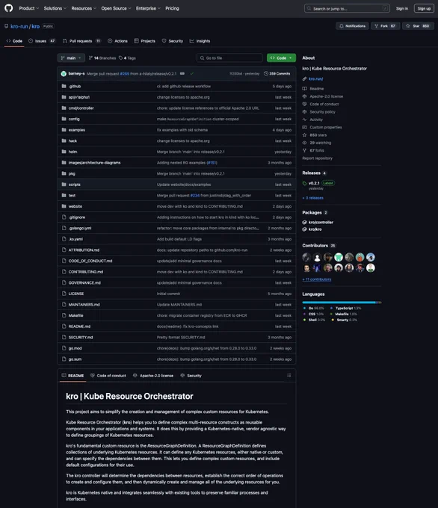Open the + 11 contributors link
Image resolution: width=438 pixels, height=508 pixels.
pyautogui.click(x=317, y=279)
